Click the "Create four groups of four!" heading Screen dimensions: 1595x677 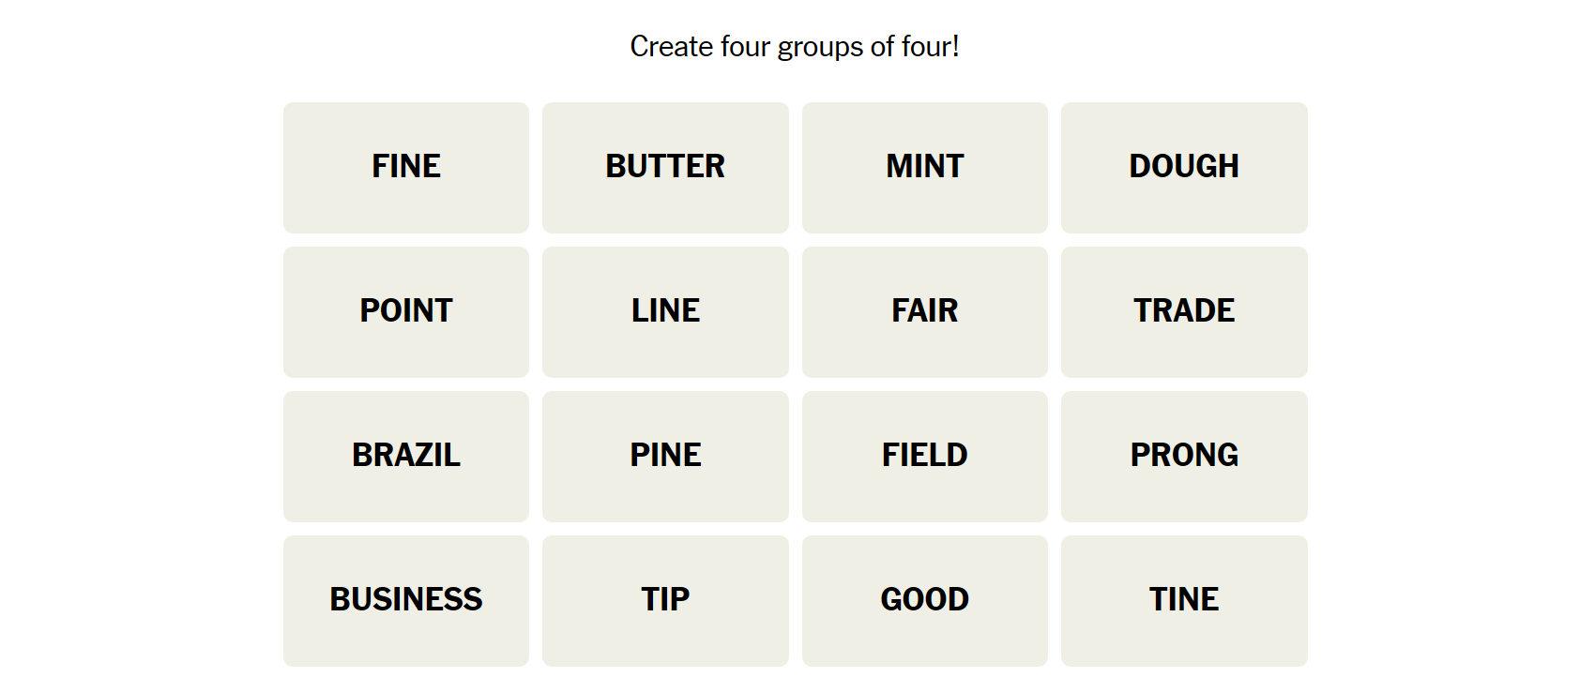pos(794,46)
